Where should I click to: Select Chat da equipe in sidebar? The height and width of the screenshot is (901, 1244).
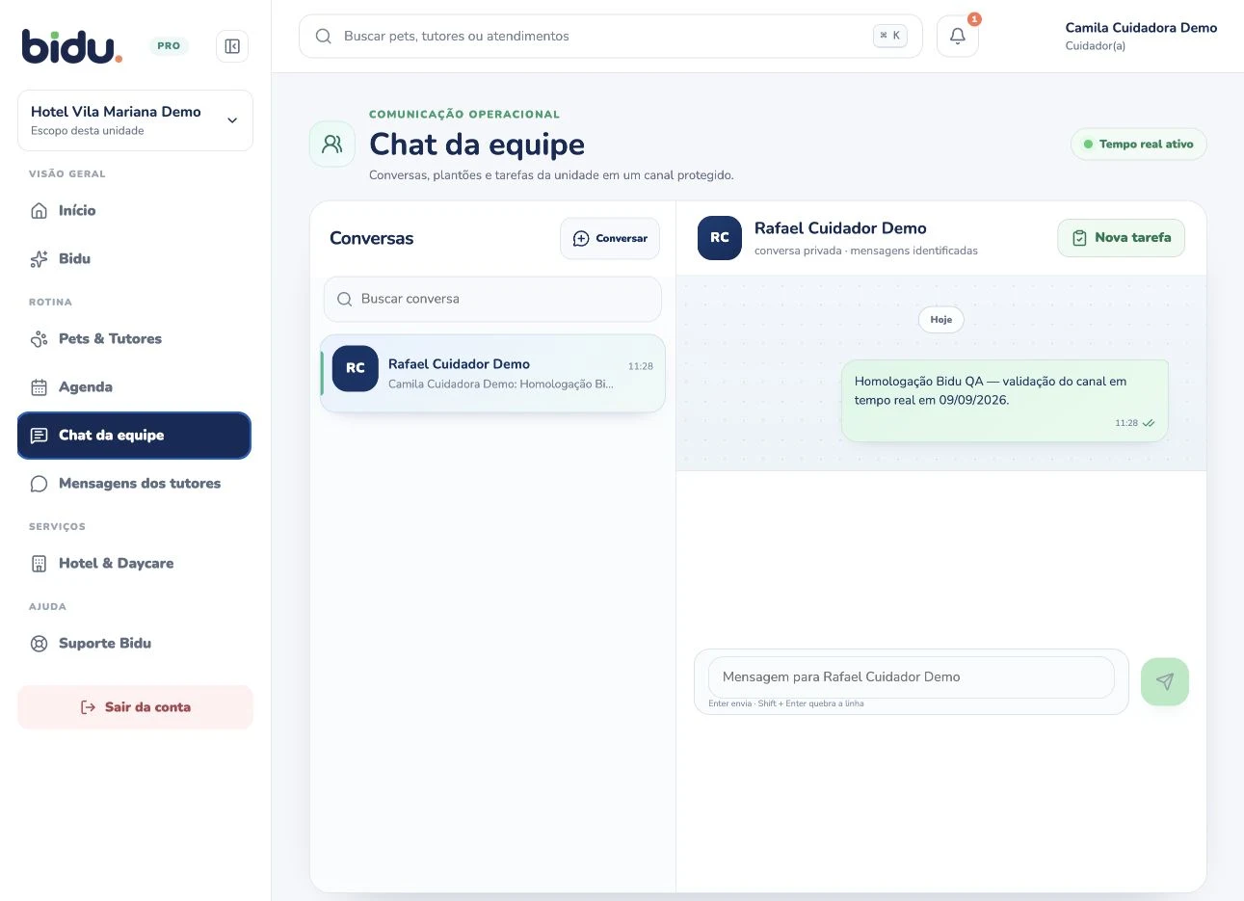135,436
